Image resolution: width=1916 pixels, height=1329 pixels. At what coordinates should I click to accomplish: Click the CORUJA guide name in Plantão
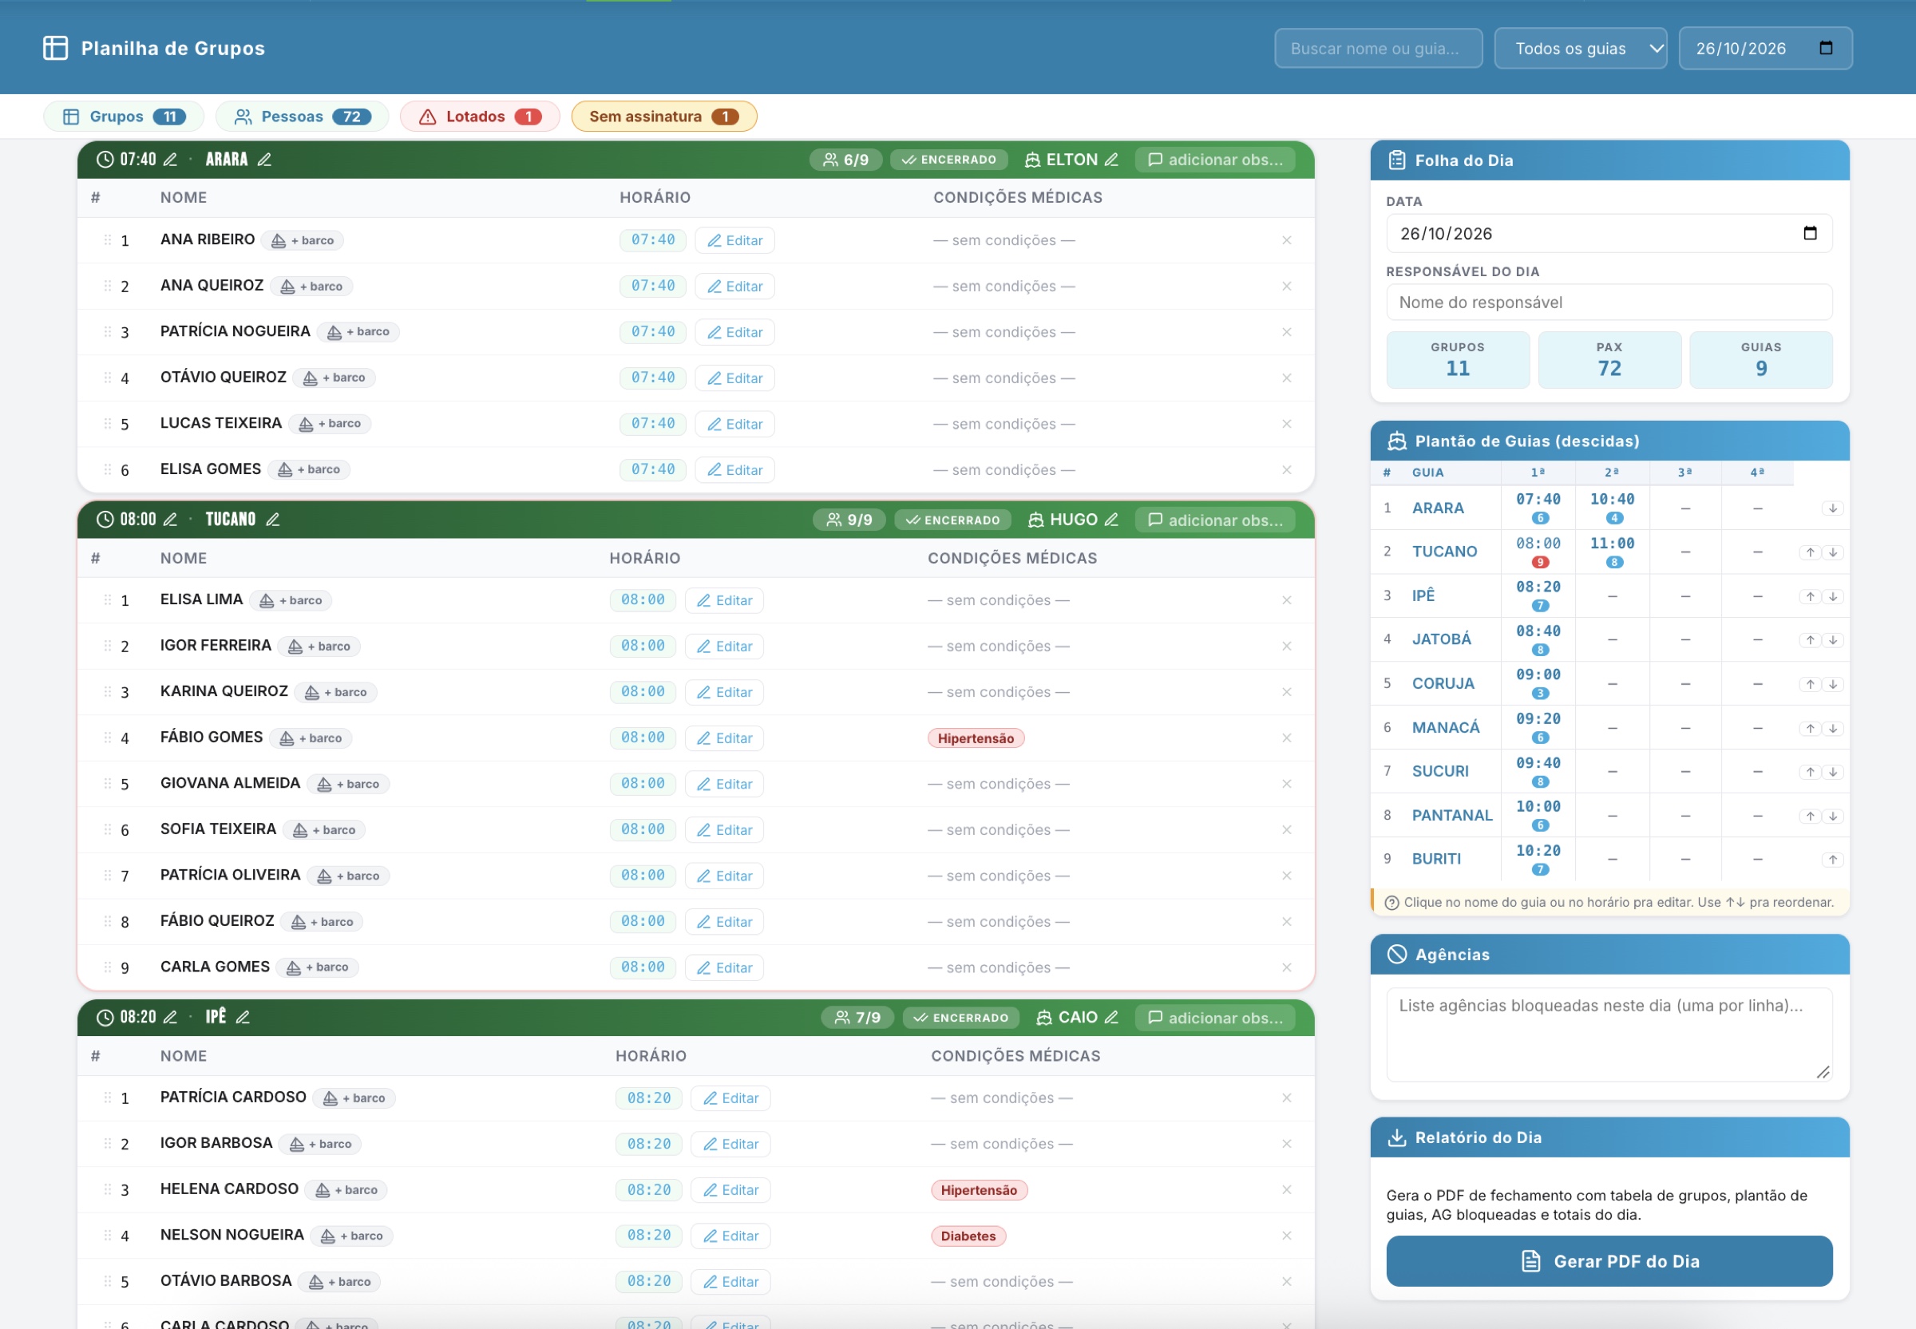click(1443, 683)
